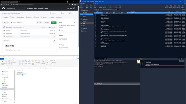The height and width of the screenshot is (104, 186).
Task: Open Terminal from Sourcetree toolbar
Action: coord(175,6)
